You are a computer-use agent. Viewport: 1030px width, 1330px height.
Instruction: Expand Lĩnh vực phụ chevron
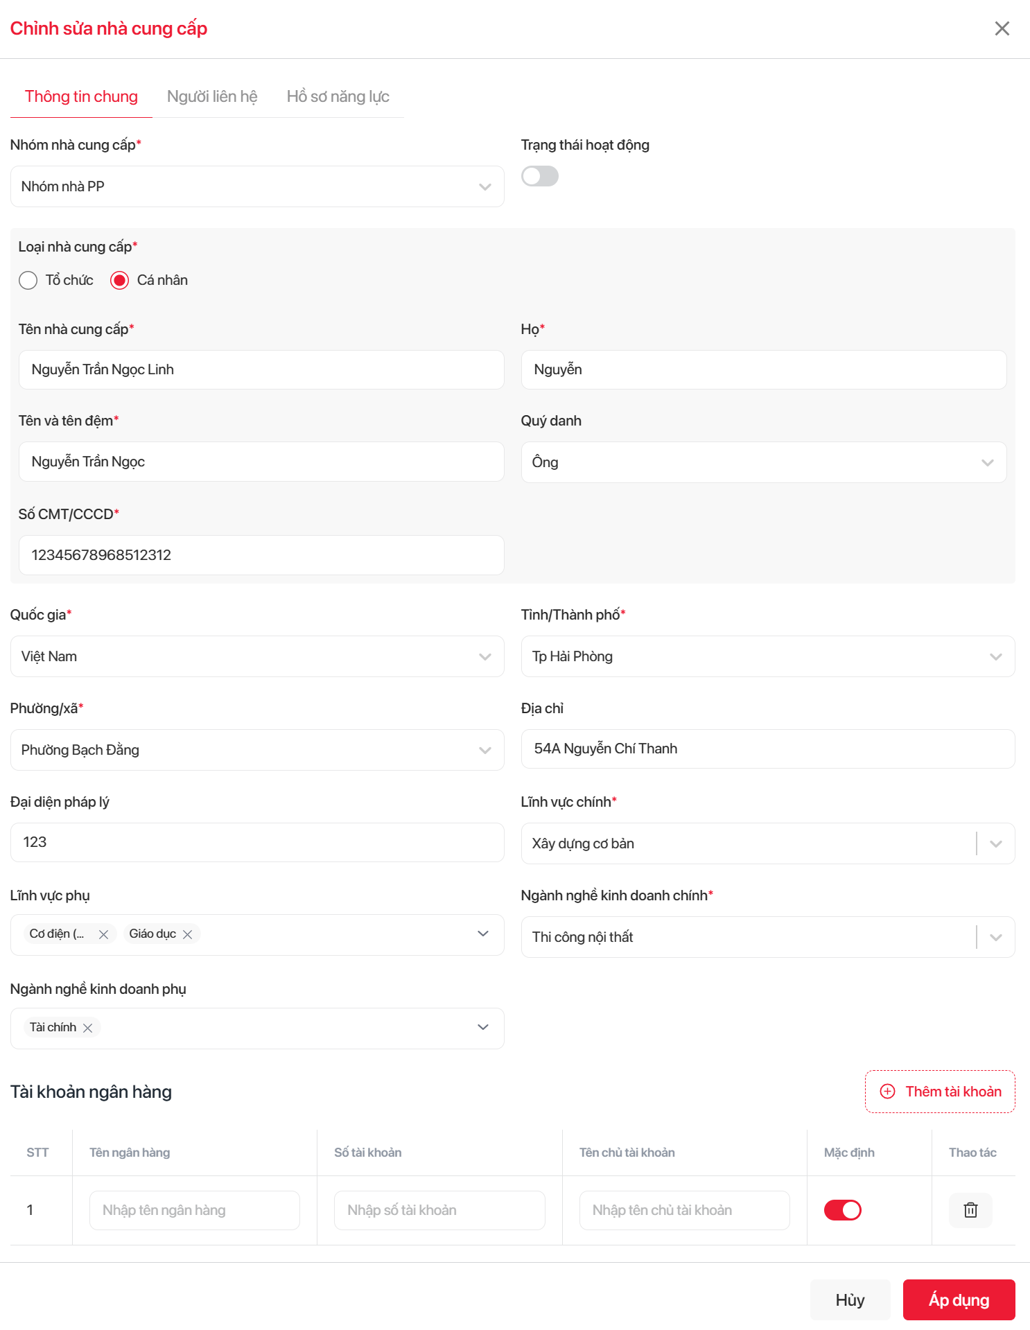(483, 934)
